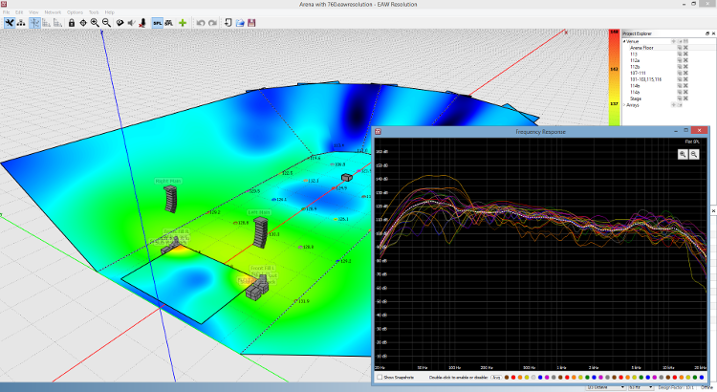The height and width of the screenshot is (392, 717).
Task: Click the brown swatch next to Avg
Action: [507, 378]
